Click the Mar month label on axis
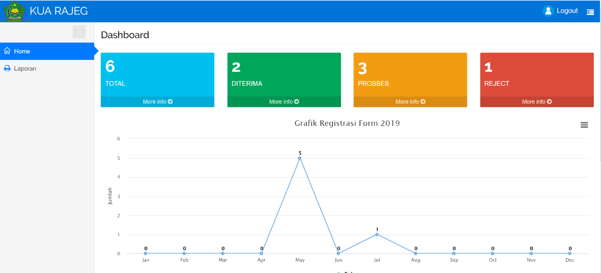 point(223,260)
